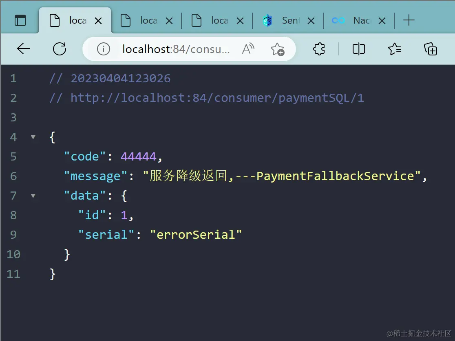Image resolution: width=455 pixels, height=341 pixels.
Task: Open the Collections panel
Action: 431,49
